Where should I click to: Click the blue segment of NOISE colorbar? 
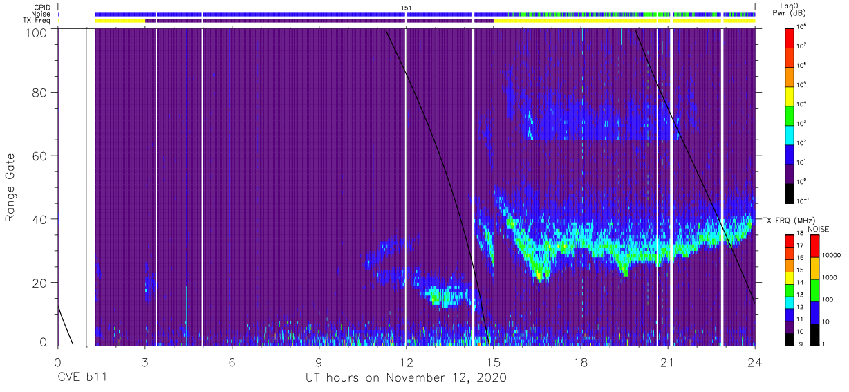[814, 312]
